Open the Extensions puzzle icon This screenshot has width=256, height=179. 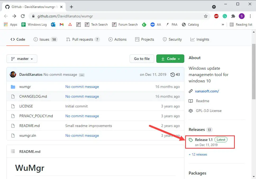233,16
